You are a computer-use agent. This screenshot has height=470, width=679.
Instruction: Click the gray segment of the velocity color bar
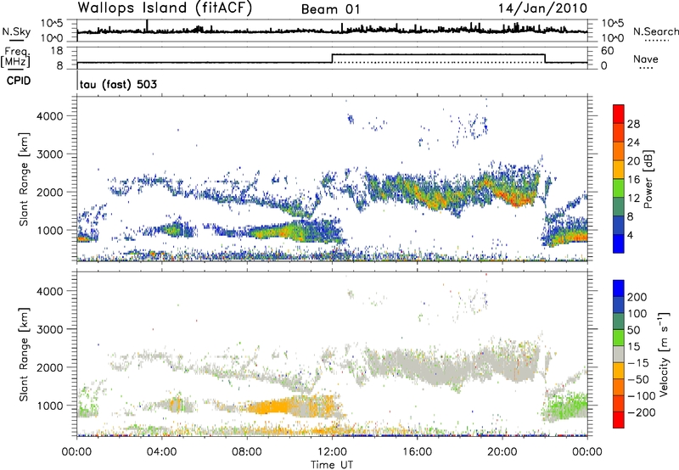(619, 355)
